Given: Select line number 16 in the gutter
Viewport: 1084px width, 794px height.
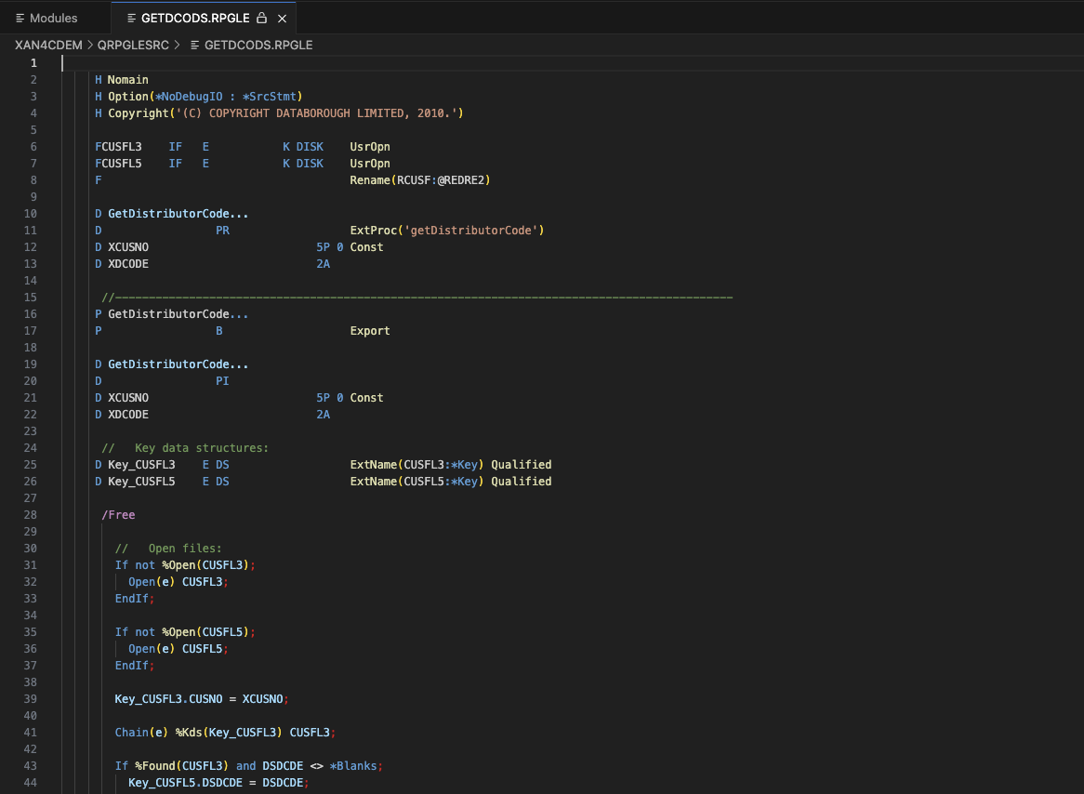Looking at the screenshot, I should point(33,314).
